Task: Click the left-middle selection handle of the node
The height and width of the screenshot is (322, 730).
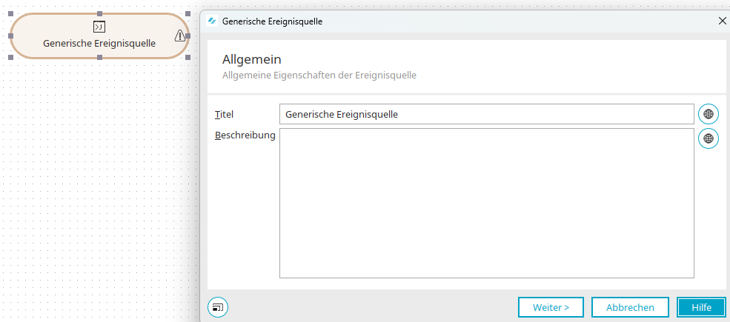Action: pos(10,36)
